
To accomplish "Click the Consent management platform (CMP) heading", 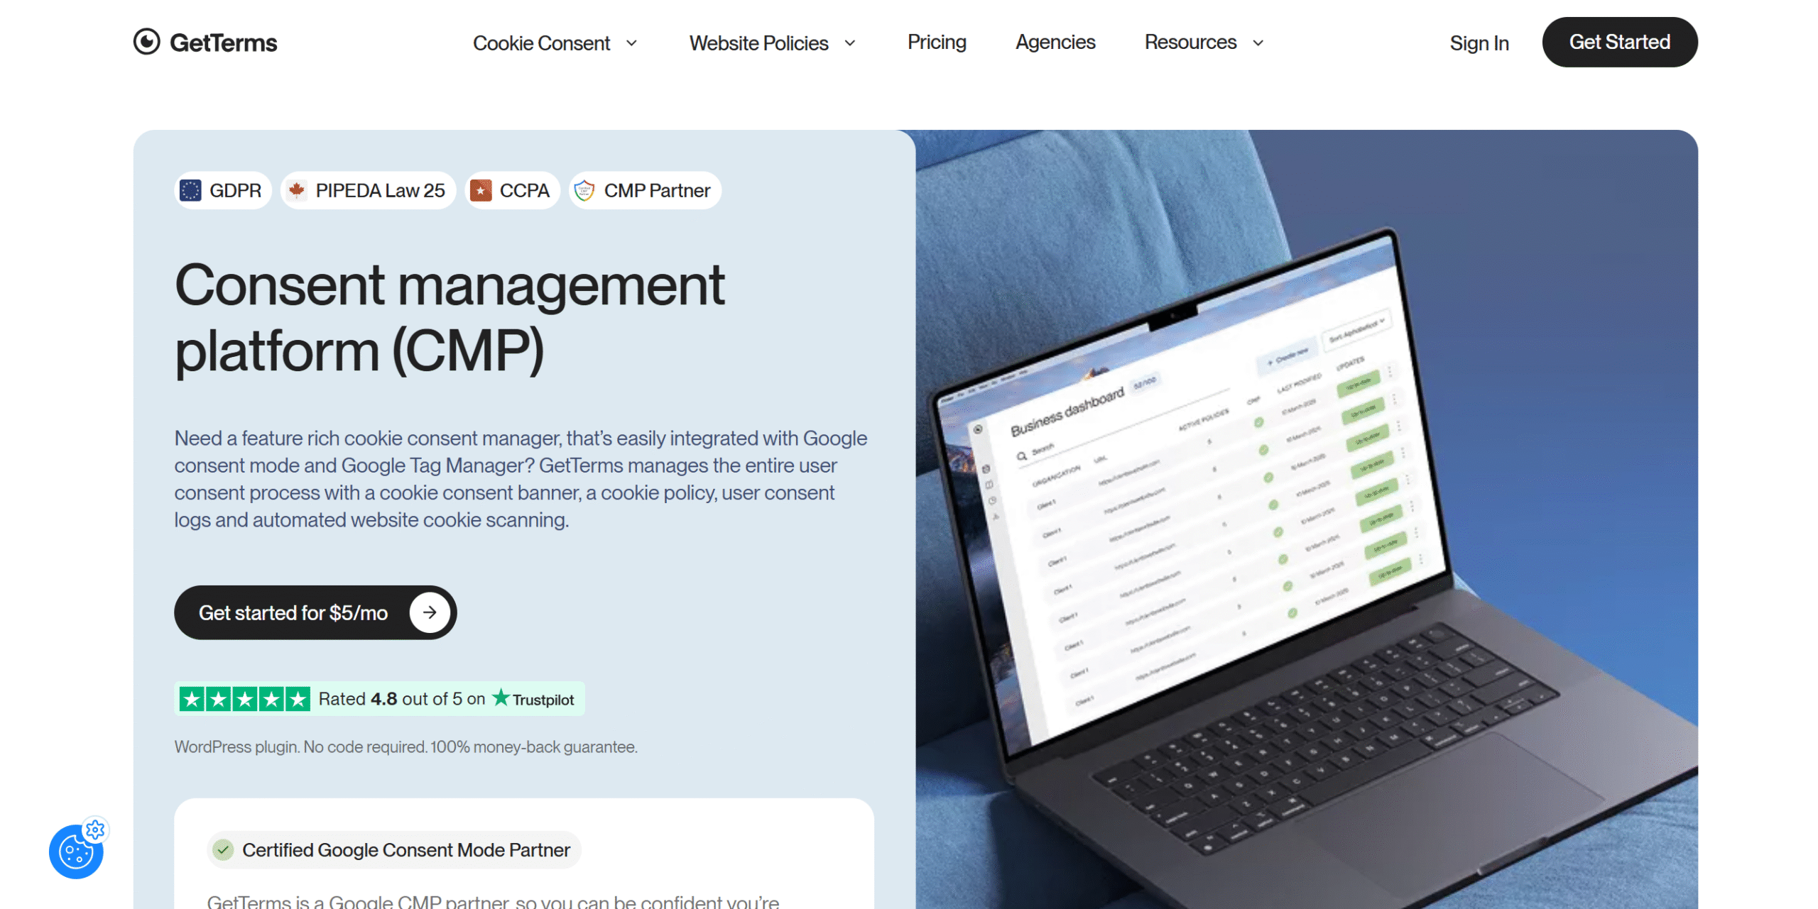I will point(450,317).
